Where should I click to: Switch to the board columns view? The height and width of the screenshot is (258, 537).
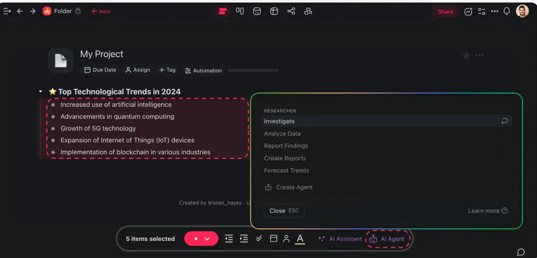coord(240,11)
